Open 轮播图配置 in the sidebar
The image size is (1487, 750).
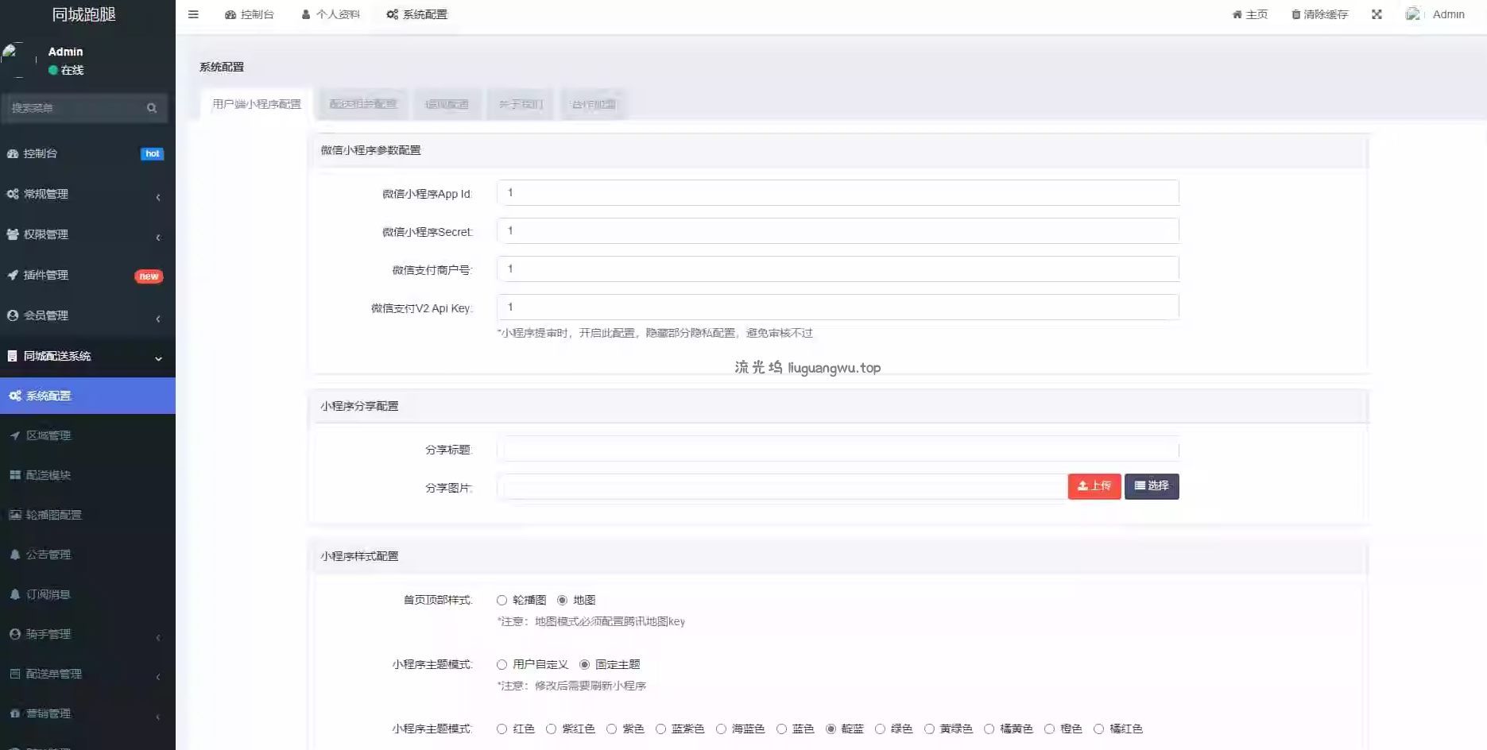(53, 515)
